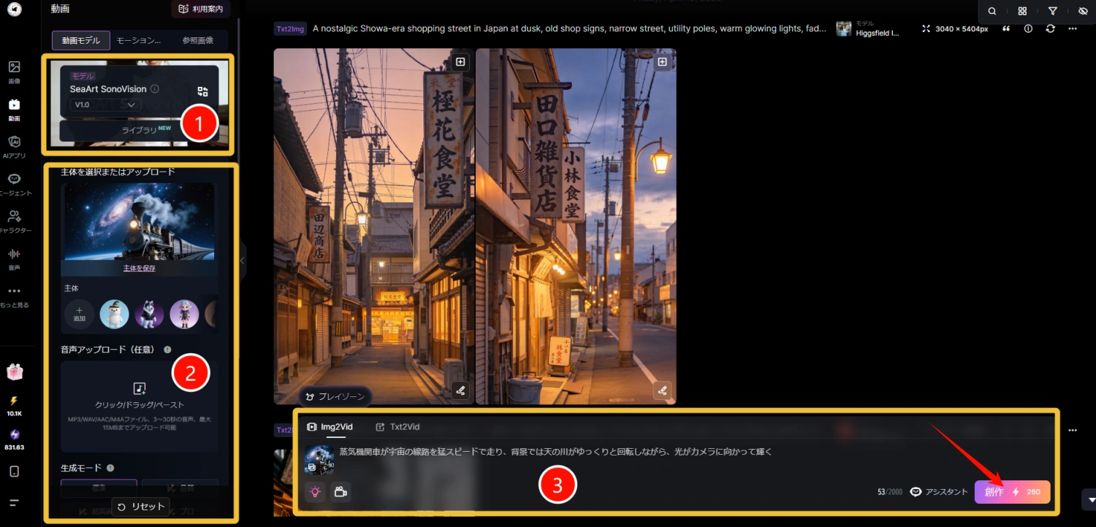Viewport: 1096px width, 527px height.
Task: Click the Txt2Img tag on first result
Action: click(289, 29)
